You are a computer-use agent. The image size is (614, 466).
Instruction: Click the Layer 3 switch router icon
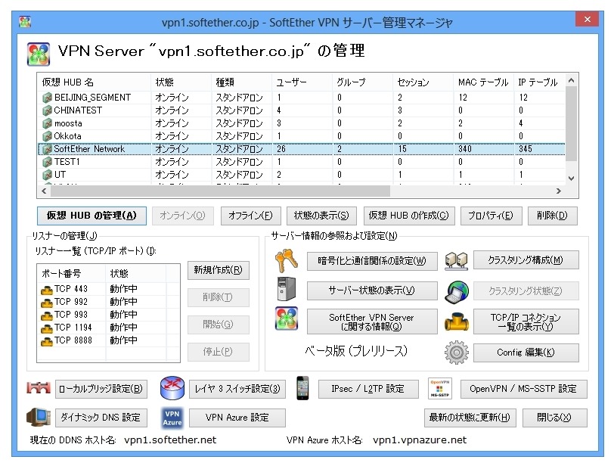(172, 388)
